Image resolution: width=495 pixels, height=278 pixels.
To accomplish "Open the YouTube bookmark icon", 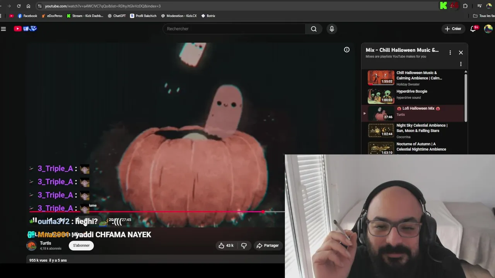I will 11,16.
